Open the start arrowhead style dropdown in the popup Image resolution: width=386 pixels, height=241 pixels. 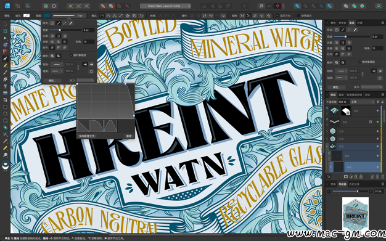click(57, 65)
